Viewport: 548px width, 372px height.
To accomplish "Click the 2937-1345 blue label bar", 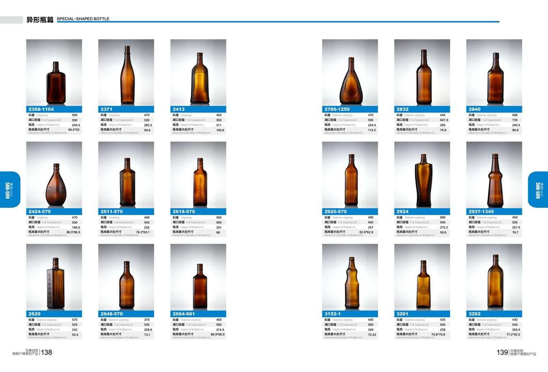I will (494, 212).
